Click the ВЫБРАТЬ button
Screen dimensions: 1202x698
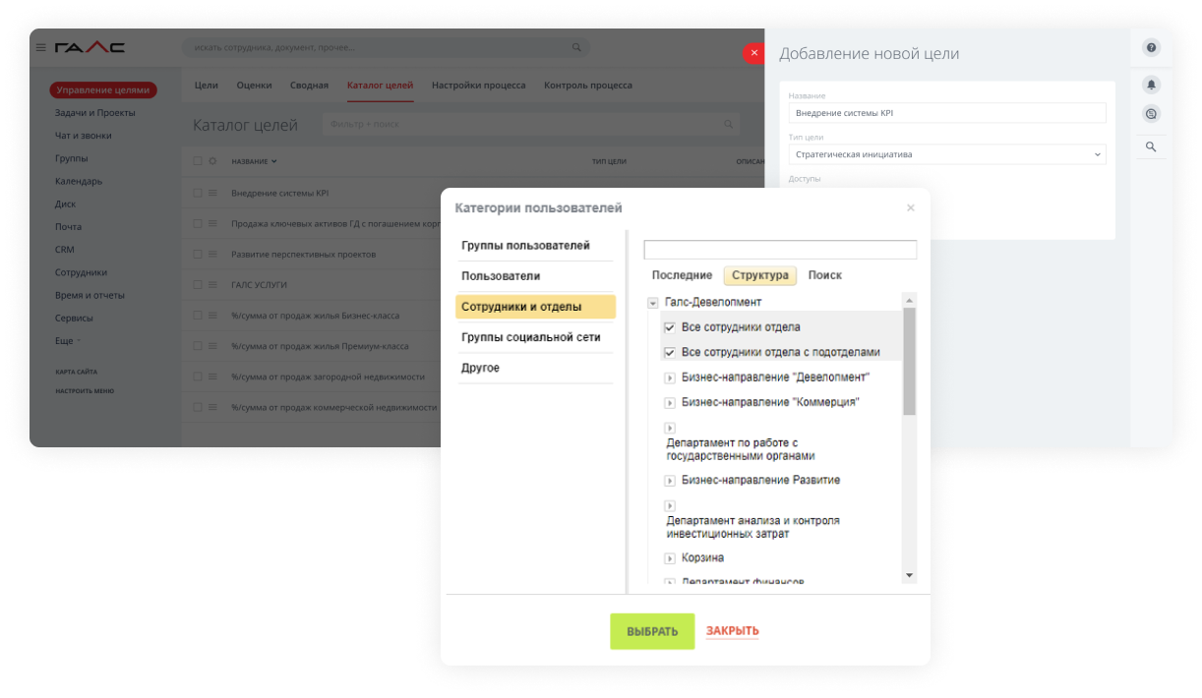[x=652, y=631]
